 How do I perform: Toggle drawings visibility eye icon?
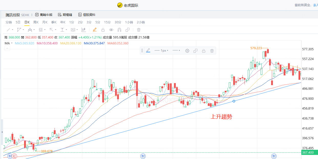(x=111, y=30)
